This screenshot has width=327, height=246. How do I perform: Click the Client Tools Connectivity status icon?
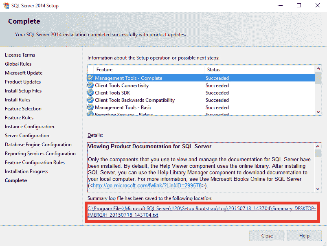90,85
